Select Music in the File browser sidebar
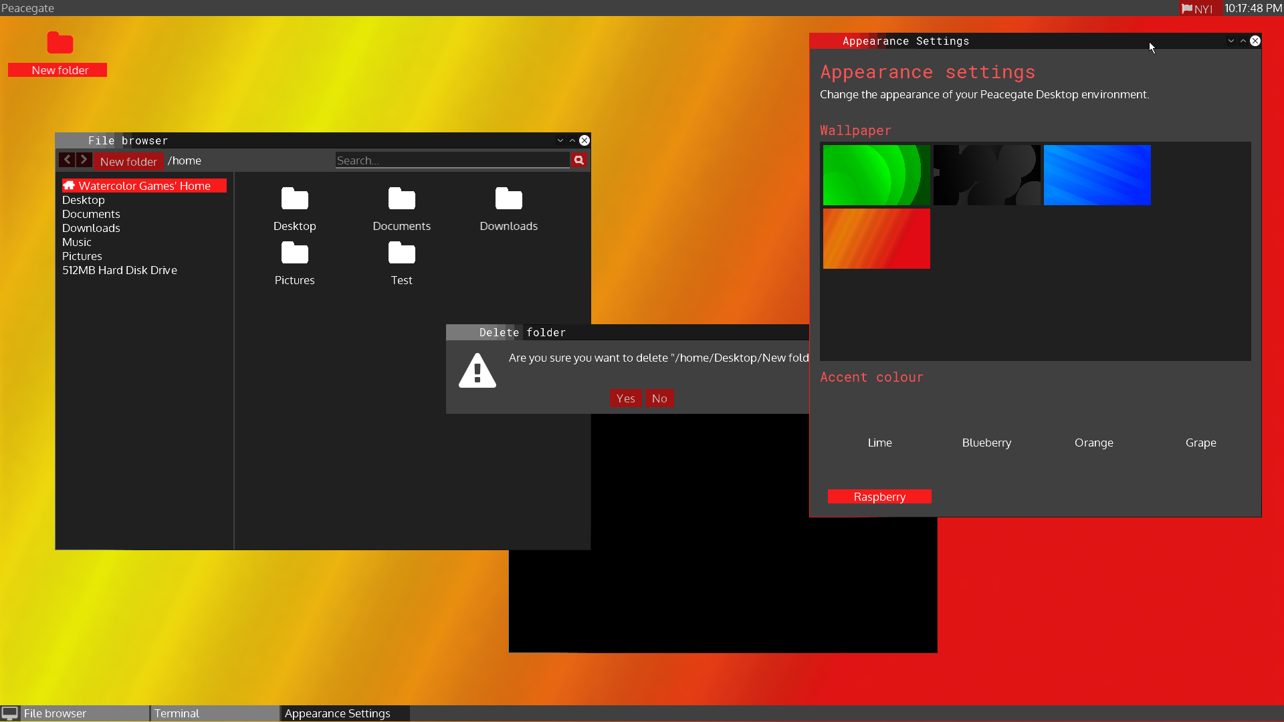 [77, 242]
